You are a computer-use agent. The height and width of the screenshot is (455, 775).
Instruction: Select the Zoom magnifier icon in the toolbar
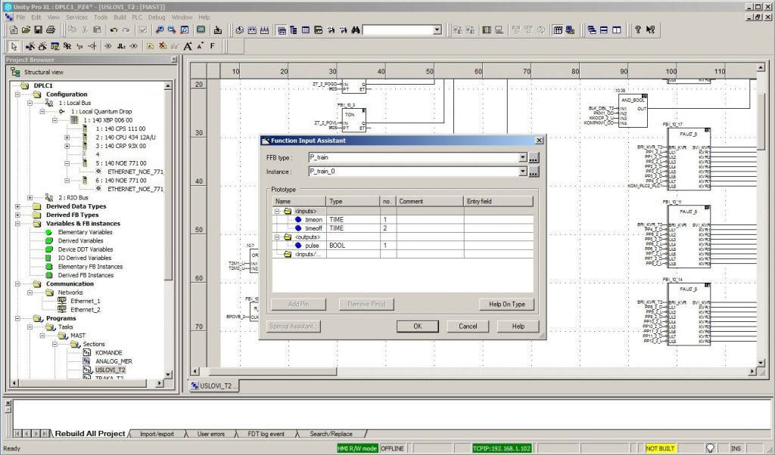159,29
